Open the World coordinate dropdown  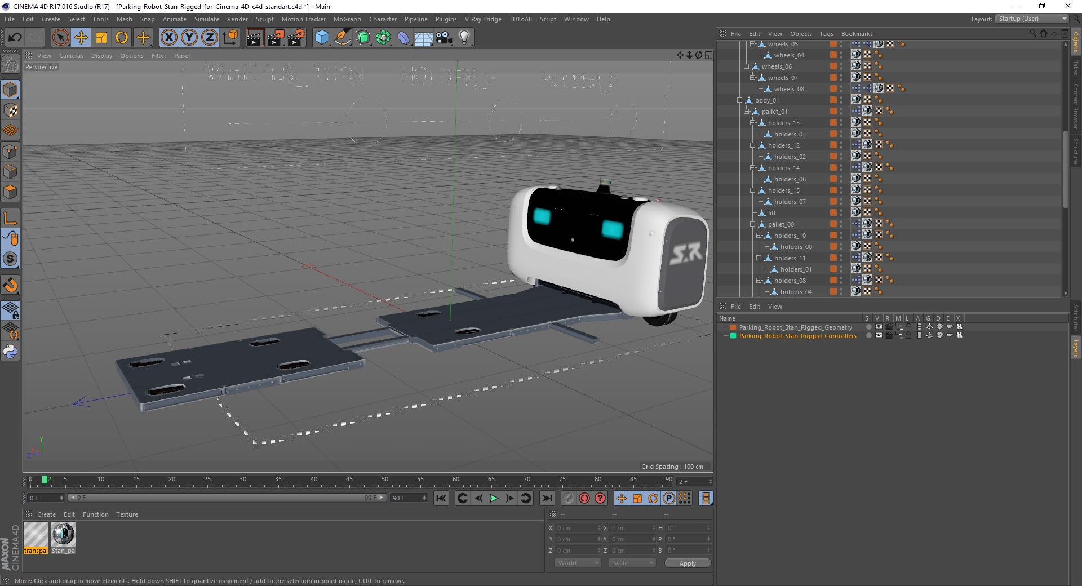tap(578, 563)
